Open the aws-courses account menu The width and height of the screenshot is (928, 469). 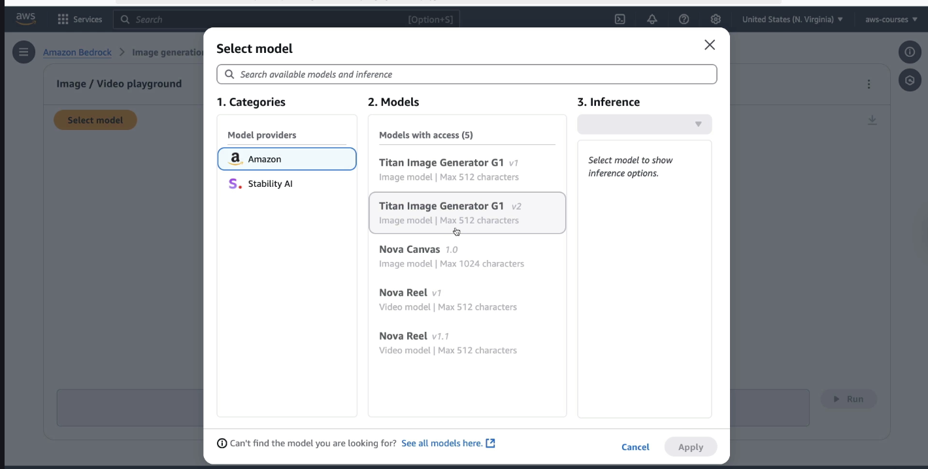tap(891, 20)
